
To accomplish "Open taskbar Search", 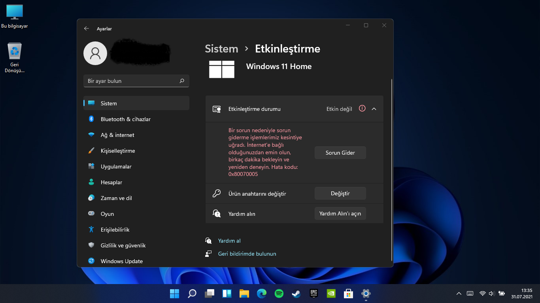I will click(192, 294).
